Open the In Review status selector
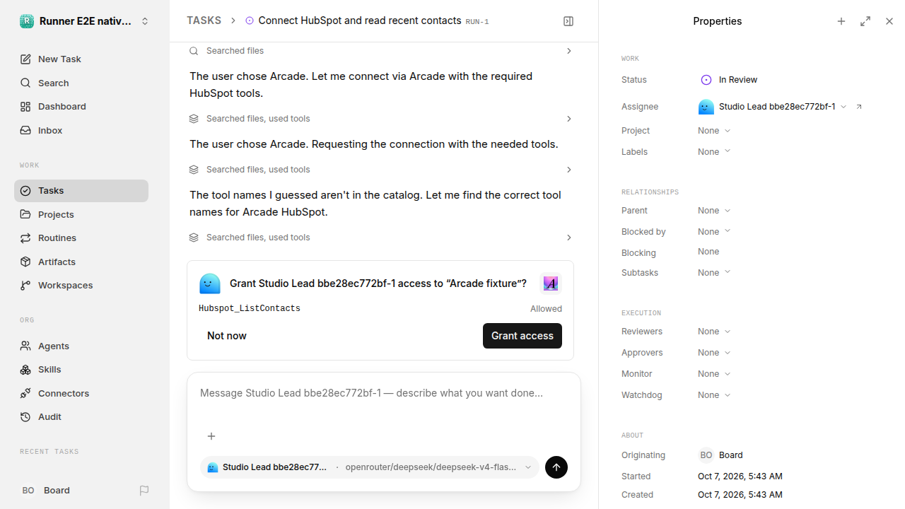This screenshot has height=509, width=905. (729, 80)
